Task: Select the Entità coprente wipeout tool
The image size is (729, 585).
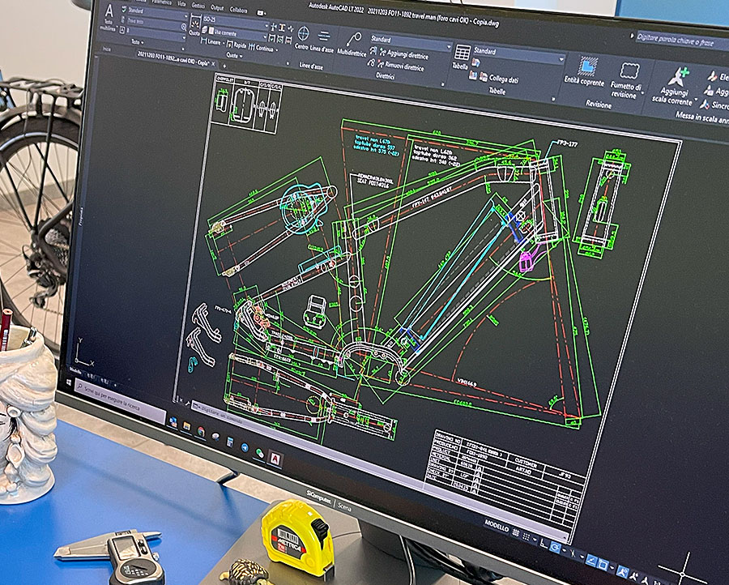Action: pos(584,71)
